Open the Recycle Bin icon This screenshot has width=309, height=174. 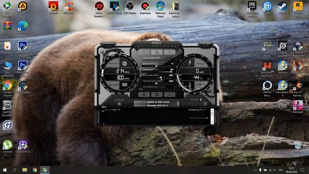(298, 145)
